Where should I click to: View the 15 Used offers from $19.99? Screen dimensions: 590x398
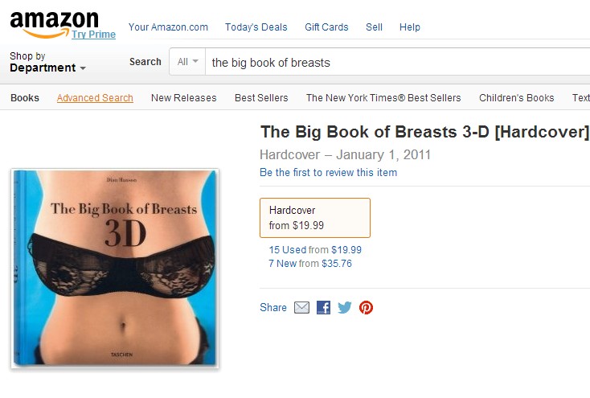[x=315, y=249]
